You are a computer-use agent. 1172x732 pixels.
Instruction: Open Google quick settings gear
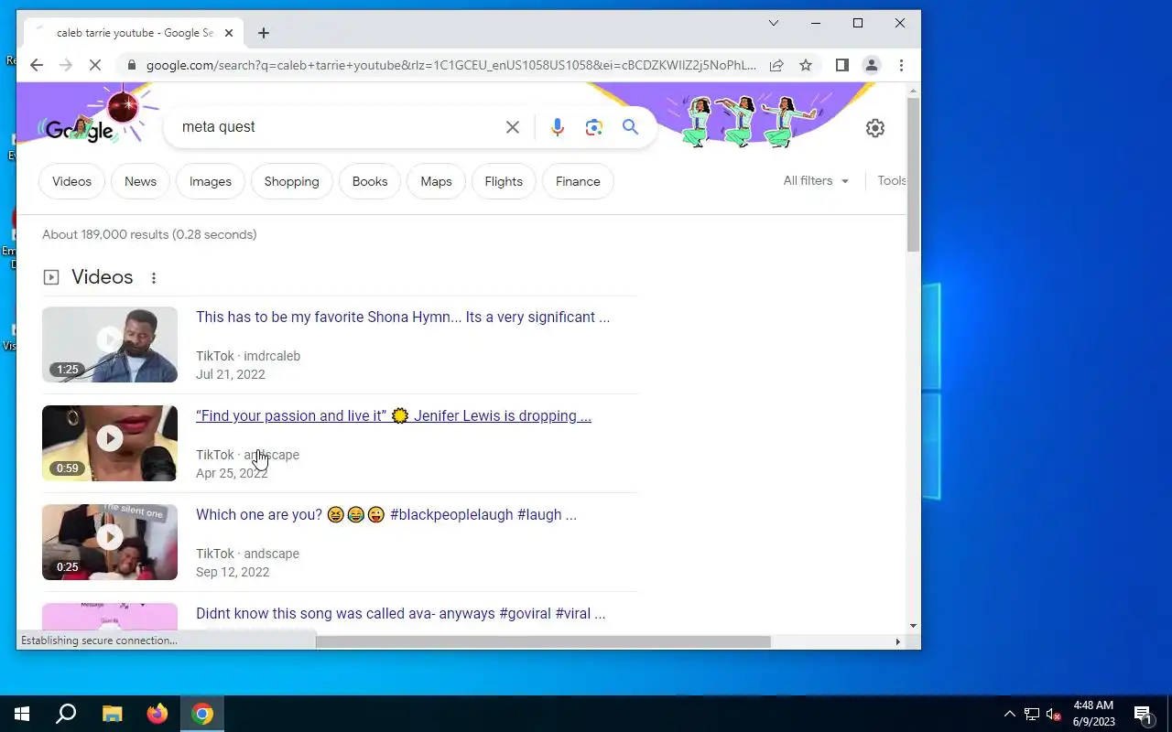pos(875,128)
